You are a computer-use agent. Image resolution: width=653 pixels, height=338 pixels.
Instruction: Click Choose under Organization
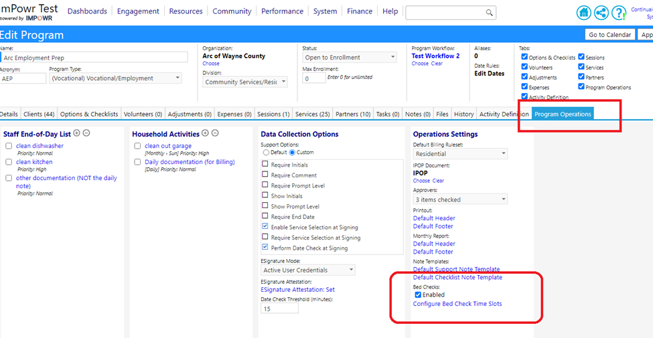tap(211, 64)
